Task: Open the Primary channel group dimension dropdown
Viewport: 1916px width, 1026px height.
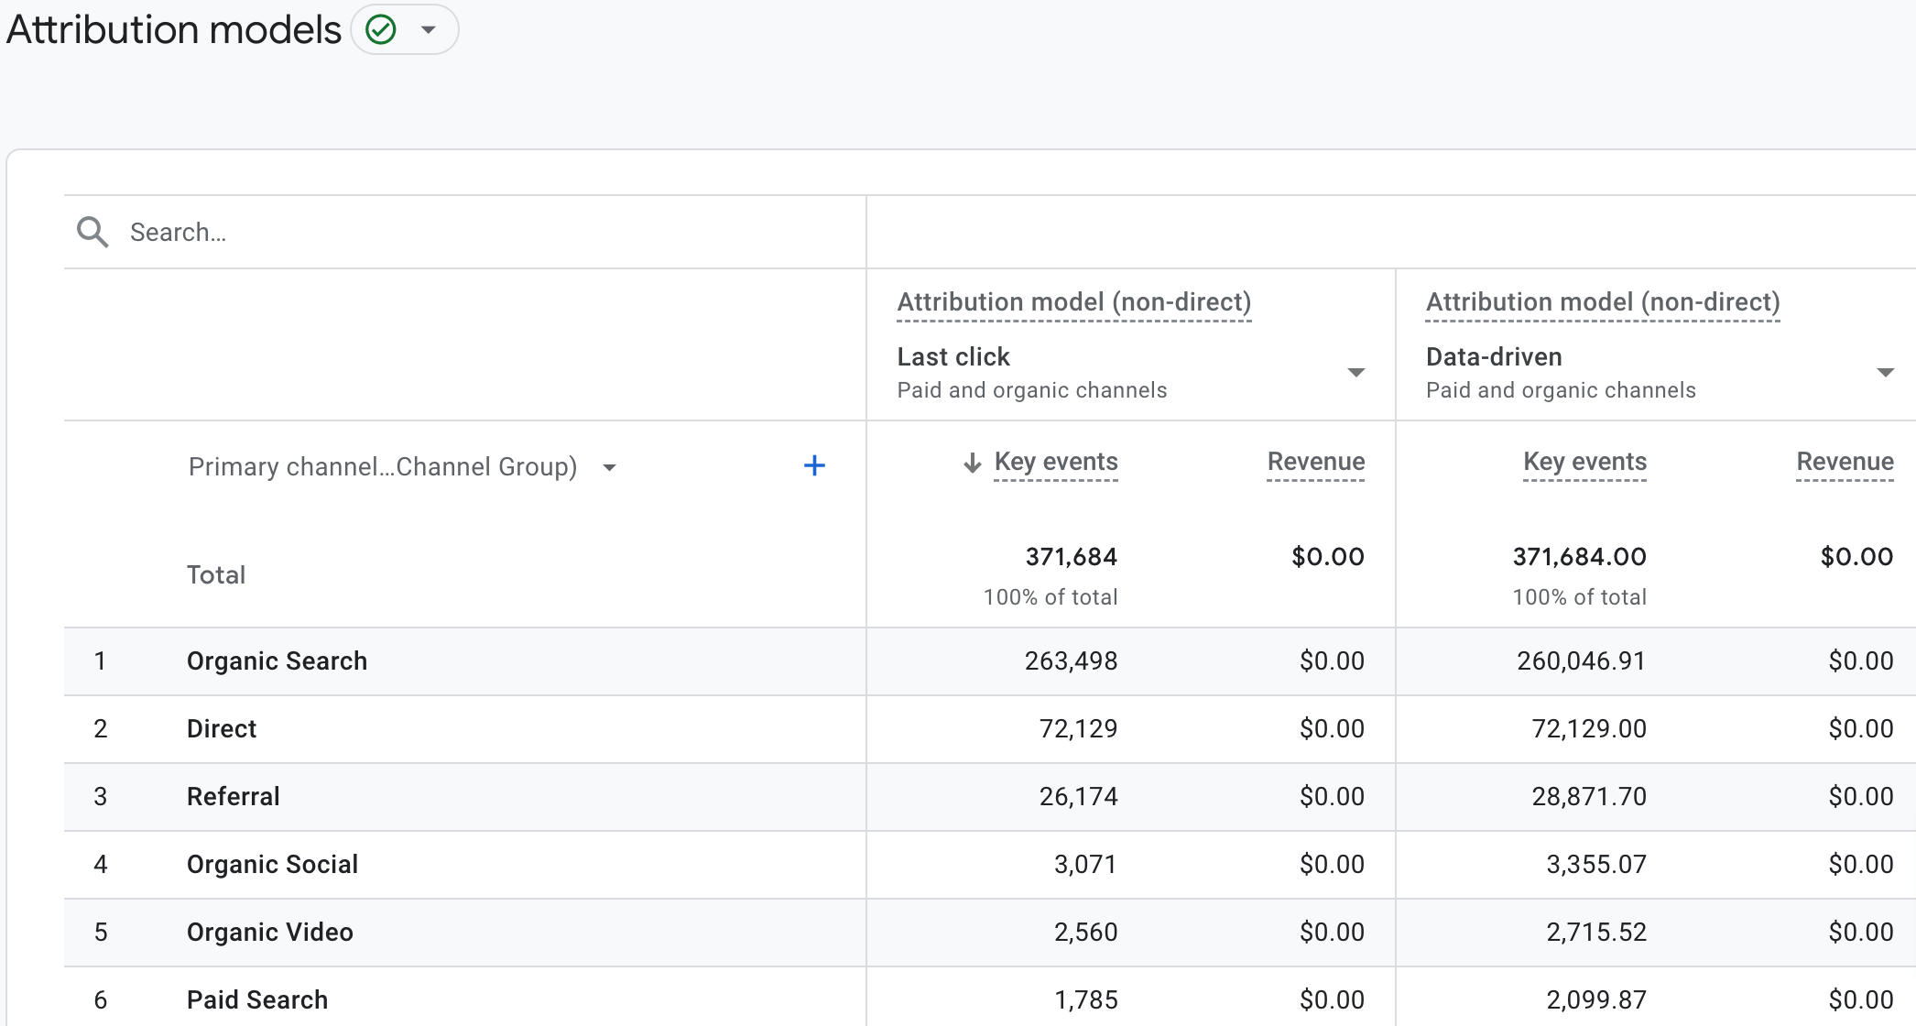Action: click(609, 468)
